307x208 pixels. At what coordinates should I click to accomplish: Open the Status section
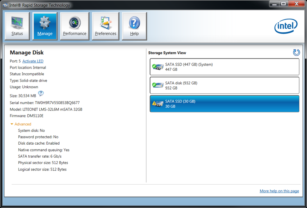[17, 26]
